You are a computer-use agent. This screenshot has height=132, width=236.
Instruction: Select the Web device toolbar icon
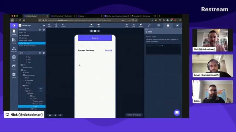coord(56,25)
